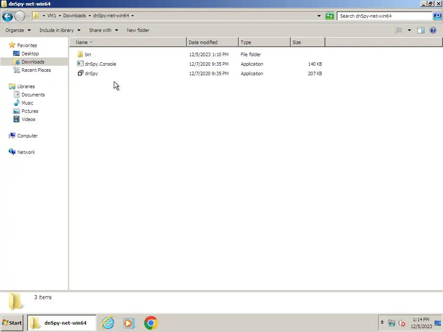Go to Downloads in the address path
443x332 pixels.
click(74, 16)
